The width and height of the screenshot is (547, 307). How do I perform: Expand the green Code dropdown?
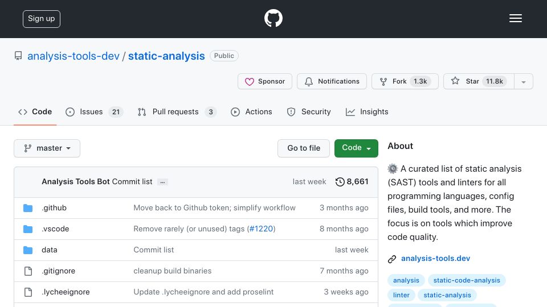[x=356, y=148]
